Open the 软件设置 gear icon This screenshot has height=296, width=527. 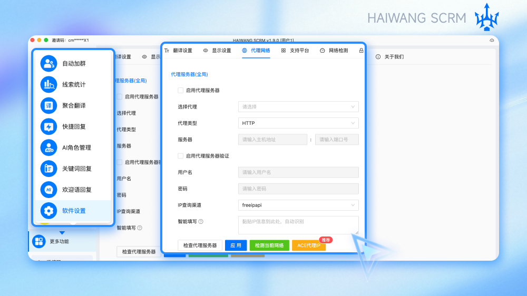tap(48, 211)
